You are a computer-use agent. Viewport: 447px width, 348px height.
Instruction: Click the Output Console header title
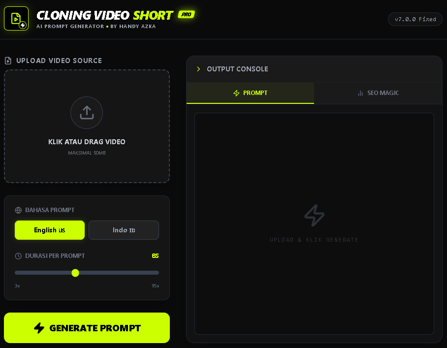pos(237,69)
